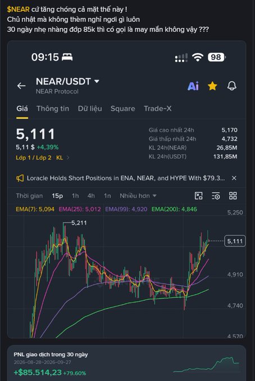The image size is (255, 381).
Task: Open the grid layout icon
Action: point(233,196)
